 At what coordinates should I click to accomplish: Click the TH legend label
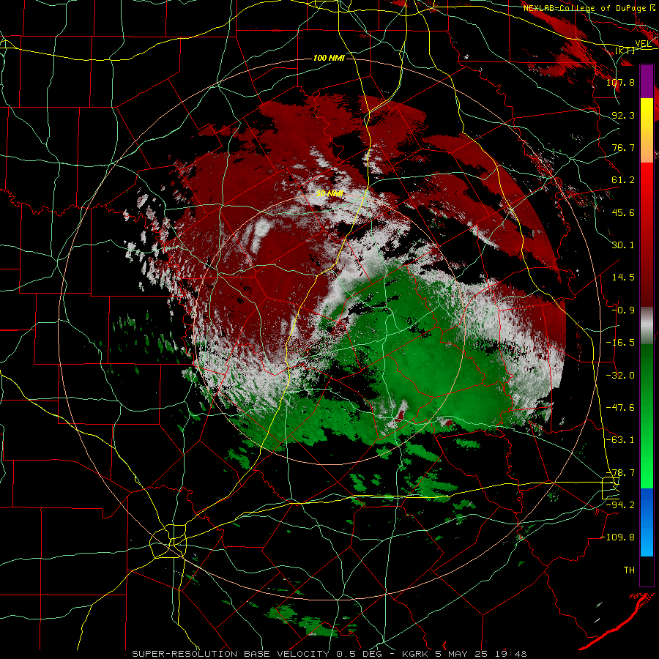[629, 570]
